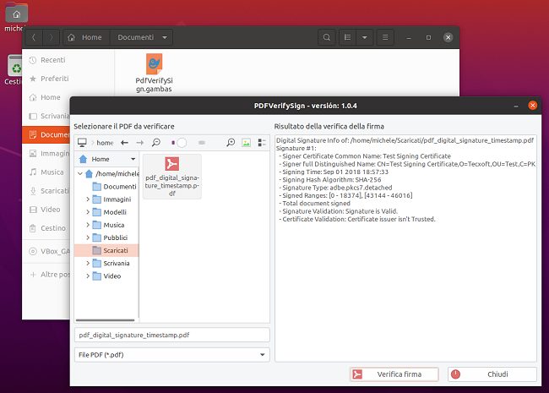The image size is (549, 393).
Task: Click the 'Signature Validation: Signature is Valid.' line
Action: tap(338, 211)
